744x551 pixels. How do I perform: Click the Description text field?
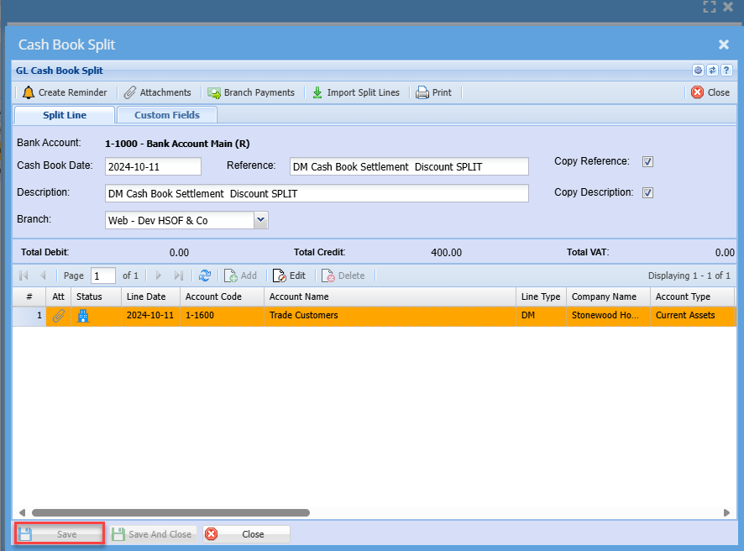[317, 194]
